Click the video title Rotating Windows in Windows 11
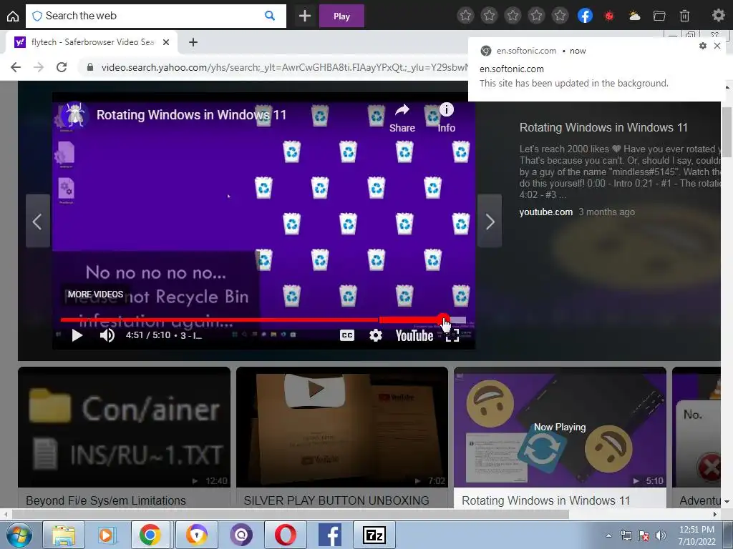The width and height of the screenshot is (733, 549). (191, 115)
